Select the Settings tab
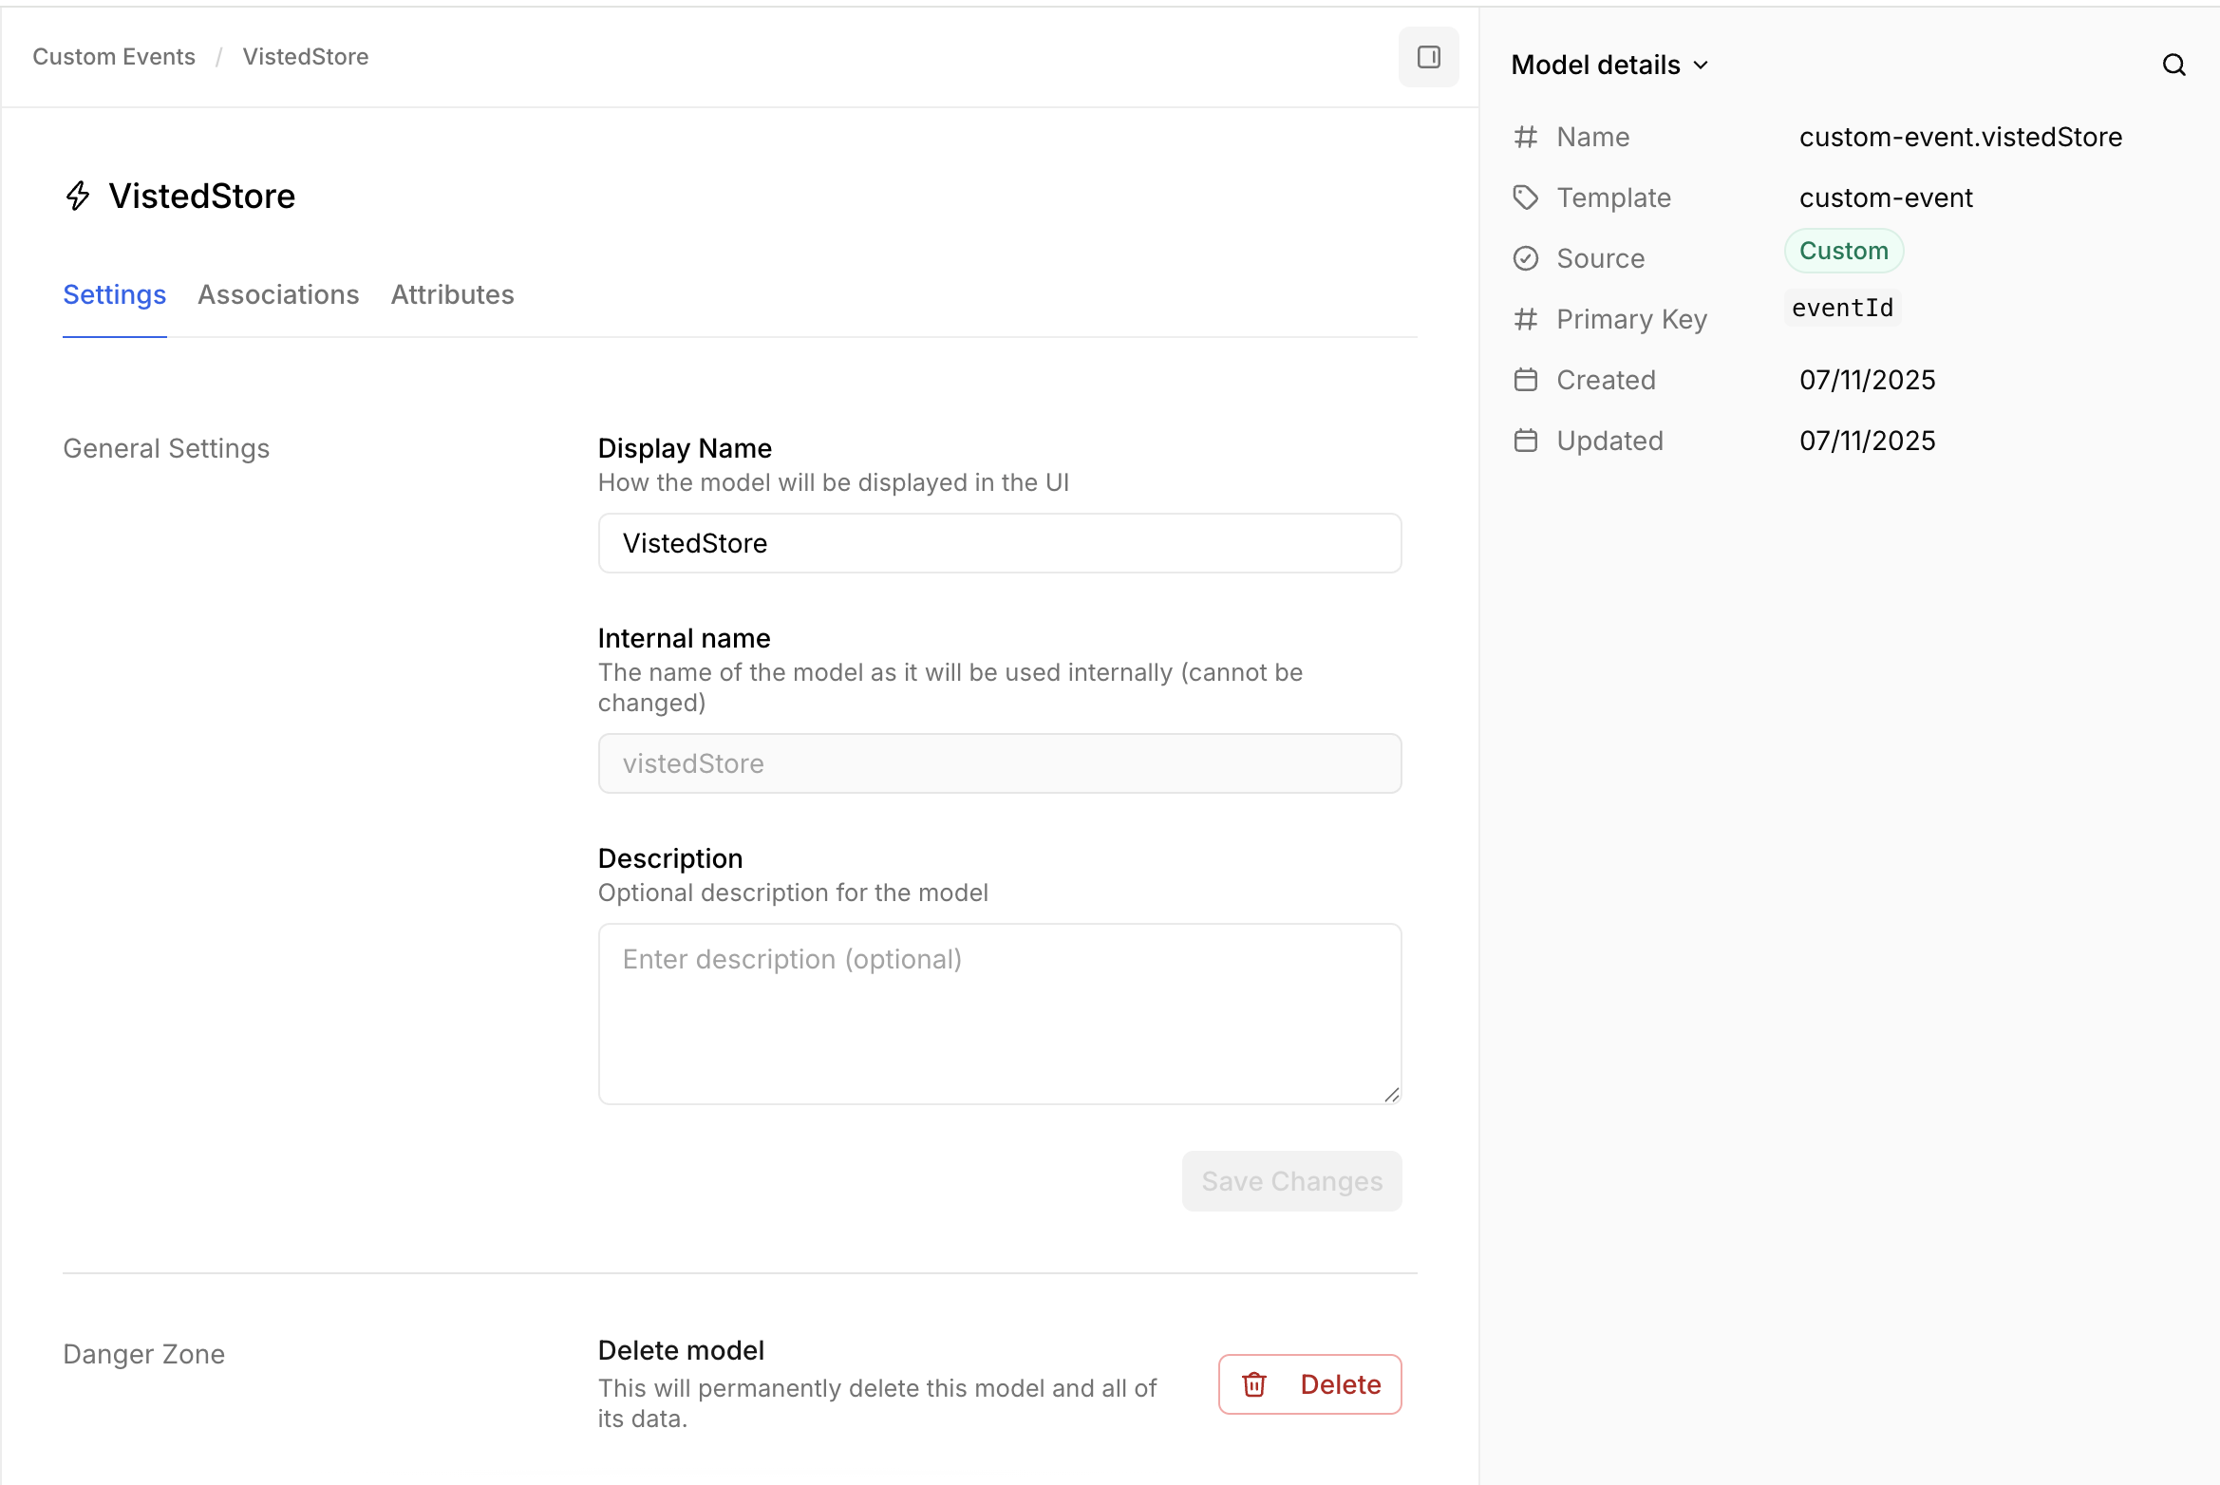The image size is (2220, 1485). (114, 294)
